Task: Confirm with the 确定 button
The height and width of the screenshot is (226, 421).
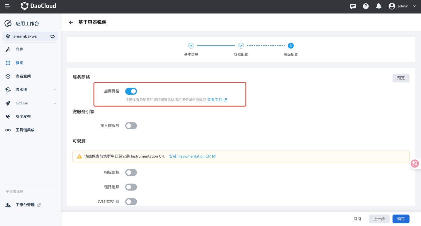Action: click(x=401, y=219)
